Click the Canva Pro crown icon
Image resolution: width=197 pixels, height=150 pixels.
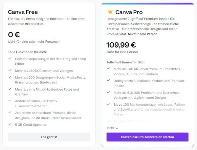coord(110,12)
